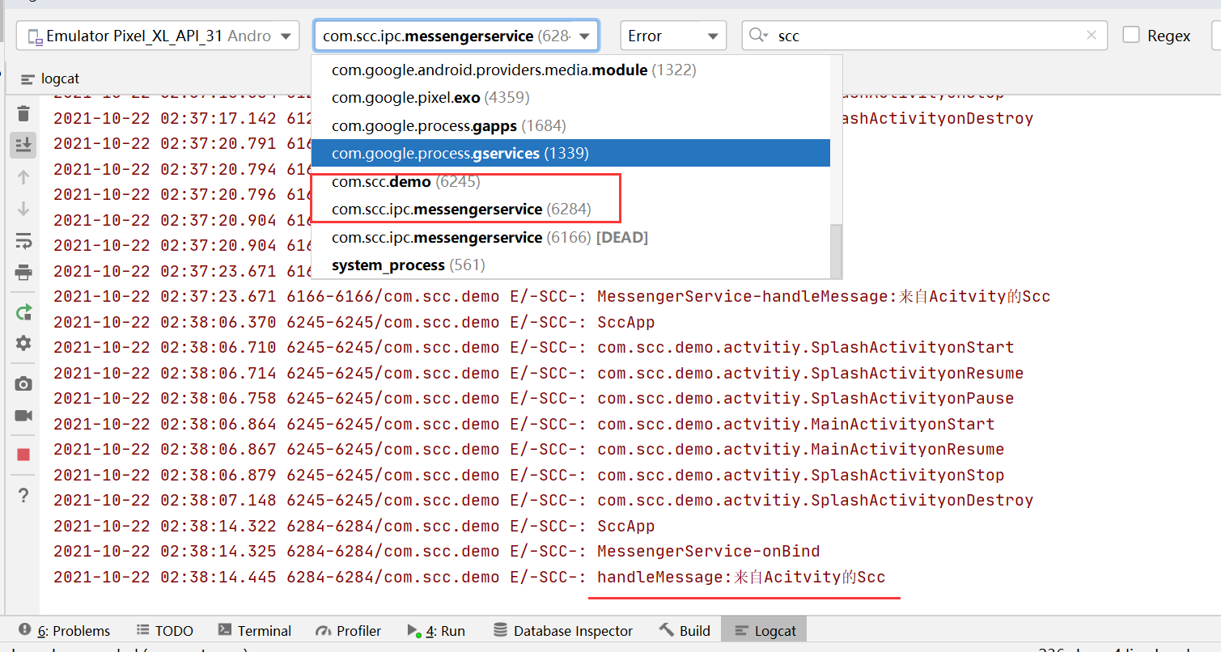Click the log line 'MessengerService-onBind'
Viewport: 1221px width, 652px height.
pos(437,552)
